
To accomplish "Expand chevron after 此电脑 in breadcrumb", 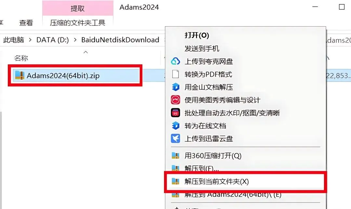I will tap(30, 40).
